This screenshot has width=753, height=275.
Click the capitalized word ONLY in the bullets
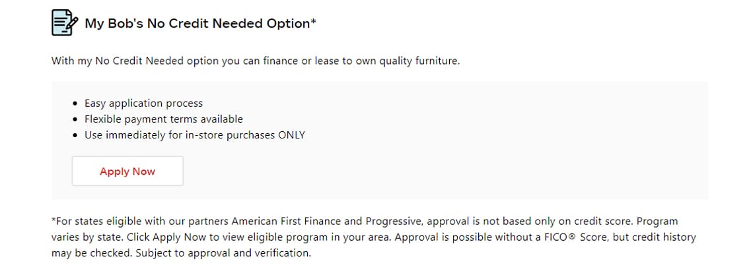pyautogui.click(x=291, y=135)
